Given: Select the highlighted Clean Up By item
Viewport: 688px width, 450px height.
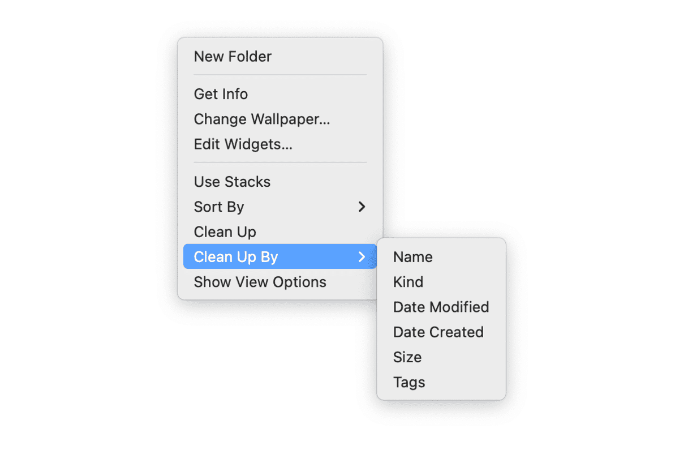Looking at the screenshot, I should 236,257.
